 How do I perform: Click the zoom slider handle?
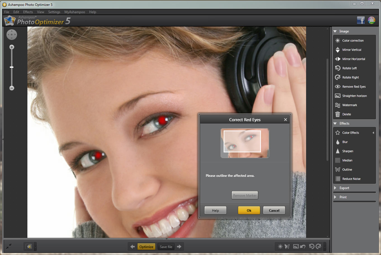[12, 67]
